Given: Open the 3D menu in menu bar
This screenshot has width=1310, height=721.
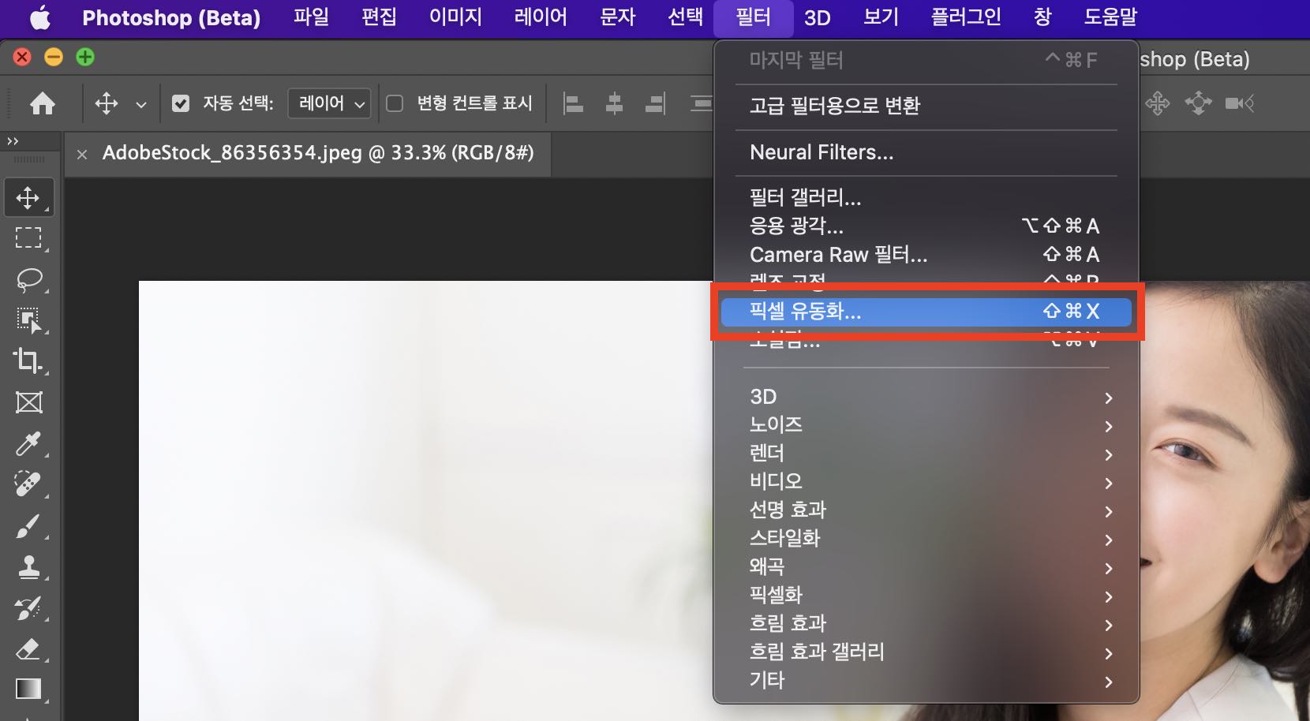Looking at the screenshot, I should point(818,17).
